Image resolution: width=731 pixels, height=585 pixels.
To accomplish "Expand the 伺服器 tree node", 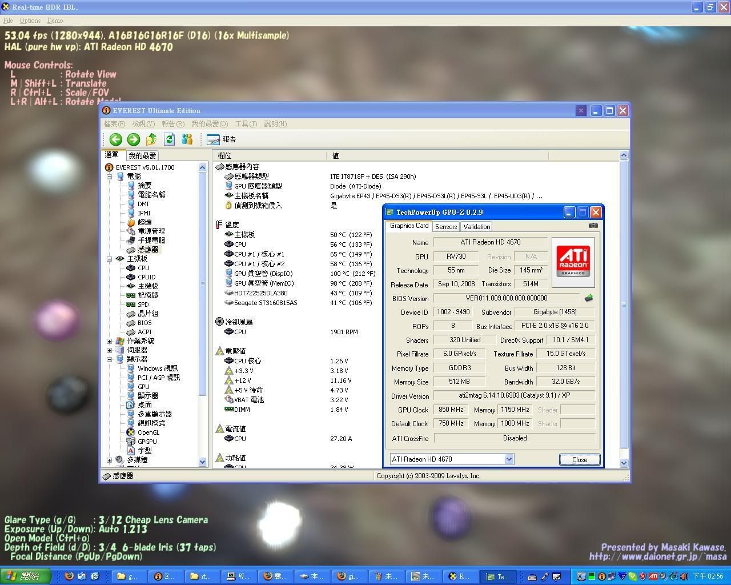I will (110, 350).
